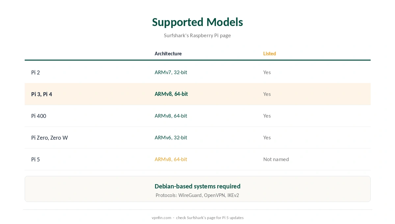This screenshot has height=224, width=395.
Task: Select the 'Pi 5' row label
Action: tap(36, 159)
